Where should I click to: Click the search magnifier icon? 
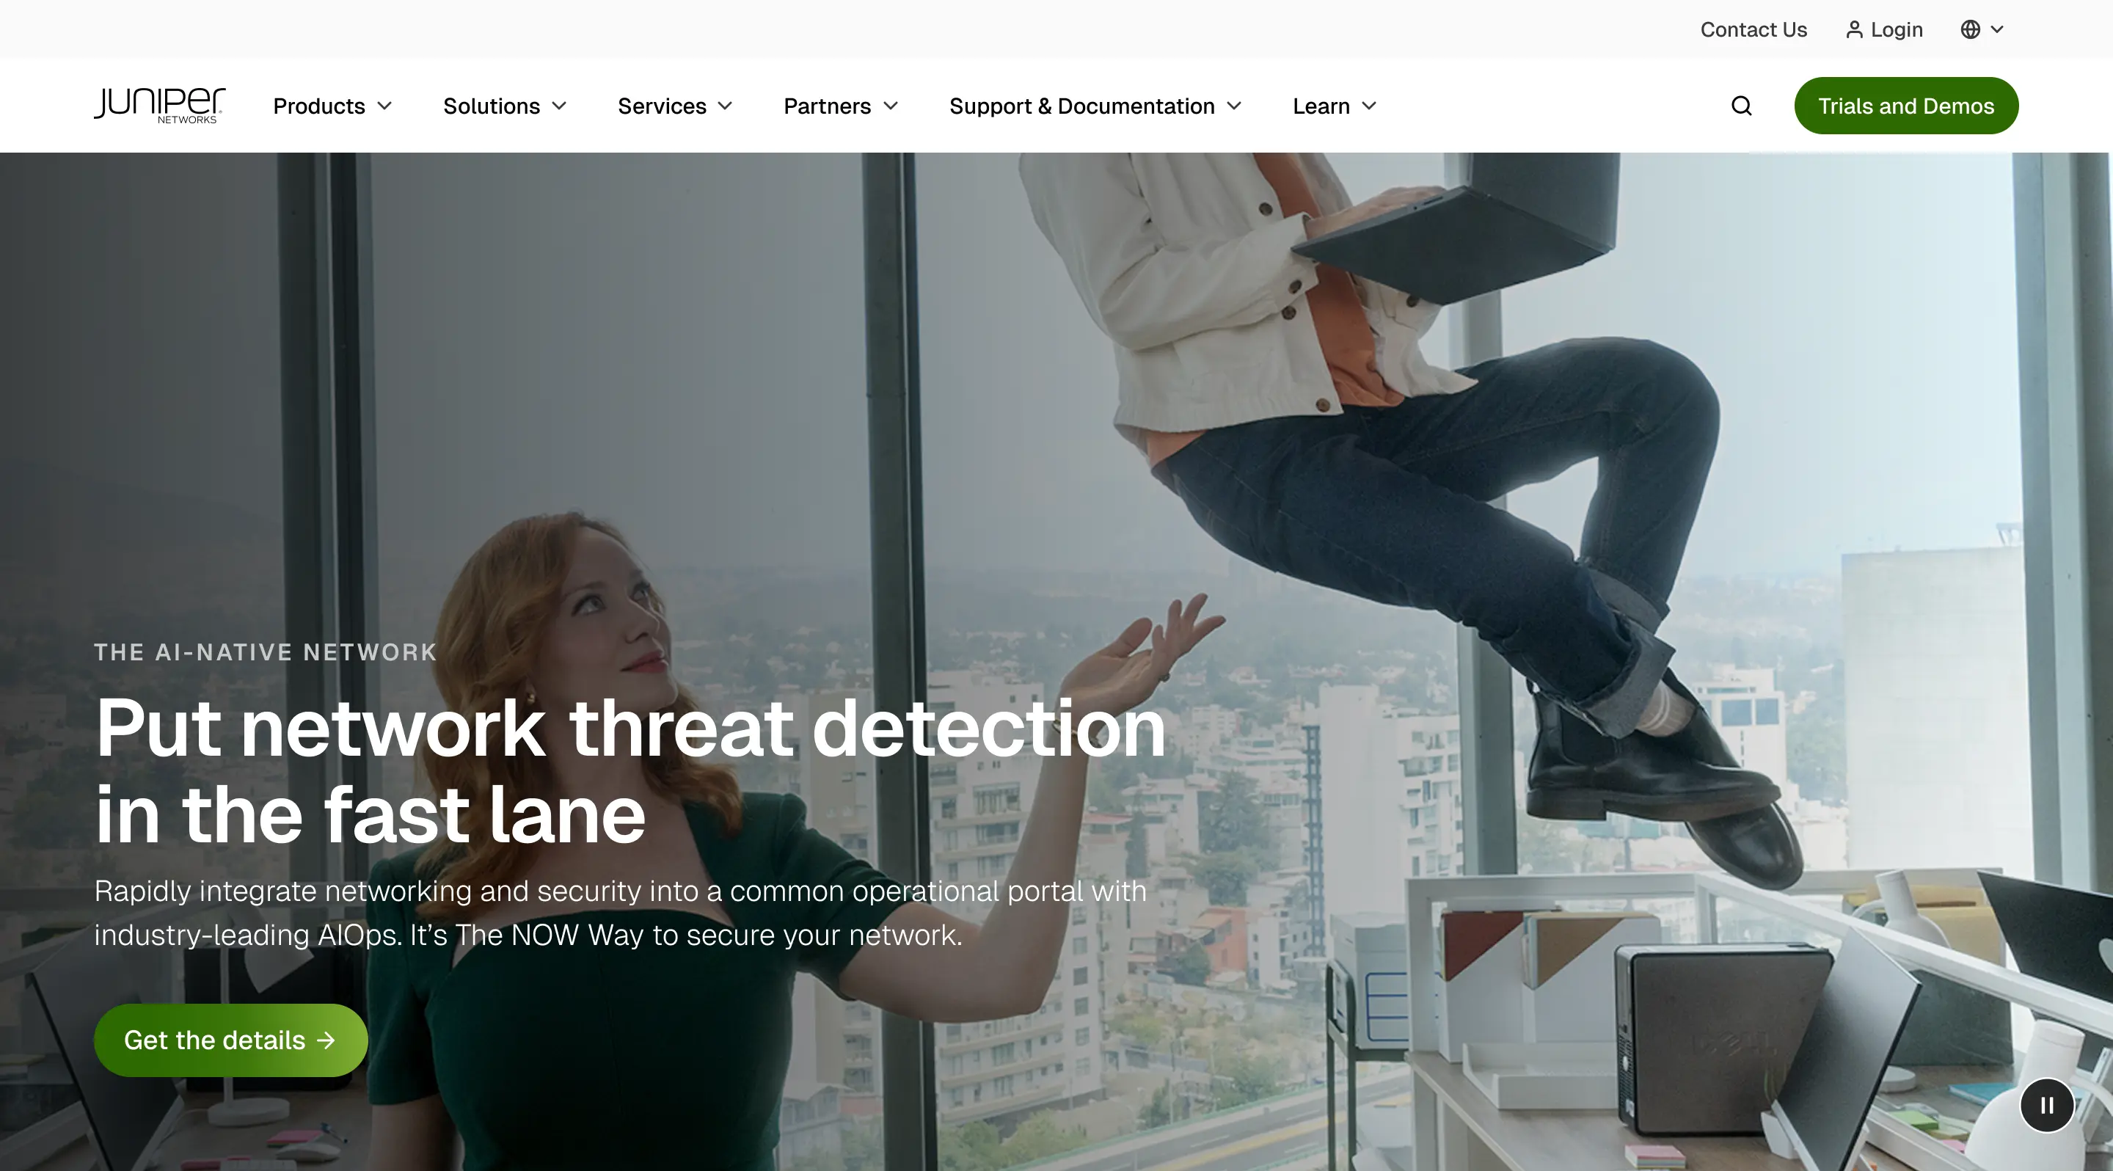pos(1740,106)
